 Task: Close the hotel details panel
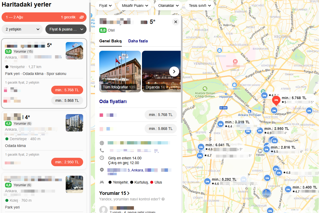175,22
